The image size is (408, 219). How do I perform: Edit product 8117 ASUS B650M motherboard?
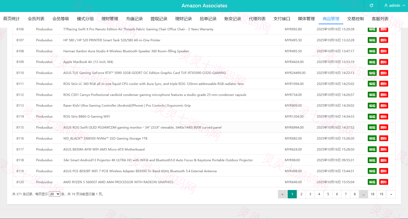(x=372, y=149)
